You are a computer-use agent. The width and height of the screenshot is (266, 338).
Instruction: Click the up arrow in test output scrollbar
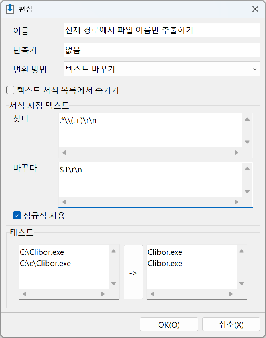(241, 251)
